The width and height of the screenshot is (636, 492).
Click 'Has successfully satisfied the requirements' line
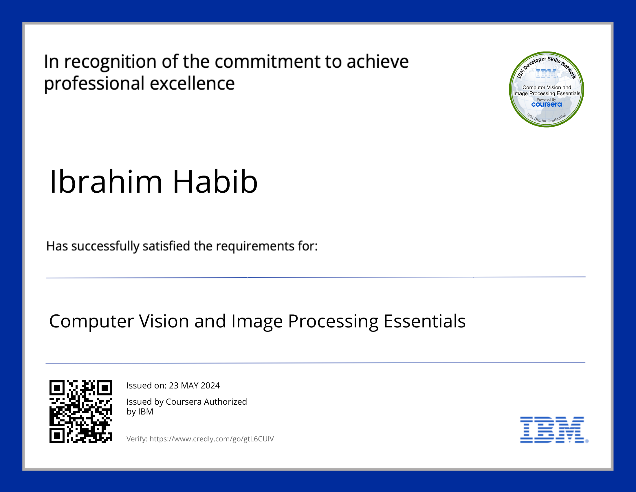coord(182,246)
